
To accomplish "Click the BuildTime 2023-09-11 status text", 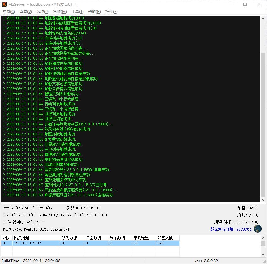I will pyautogui.click(x=31, y=261).
